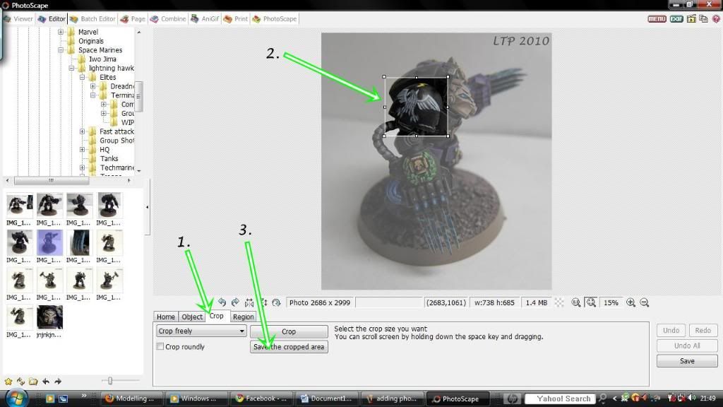Switch to the Object tab
The height and width of the screenshot is (407, 723).
192,317
